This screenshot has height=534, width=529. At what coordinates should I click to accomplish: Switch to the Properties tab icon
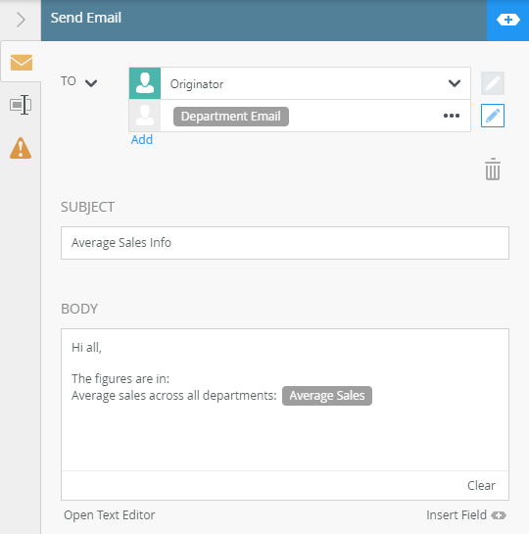click(21, 105)
